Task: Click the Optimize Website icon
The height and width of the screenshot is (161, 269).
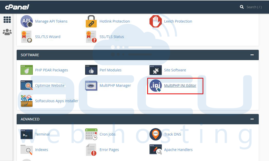Action: [27, 85]
